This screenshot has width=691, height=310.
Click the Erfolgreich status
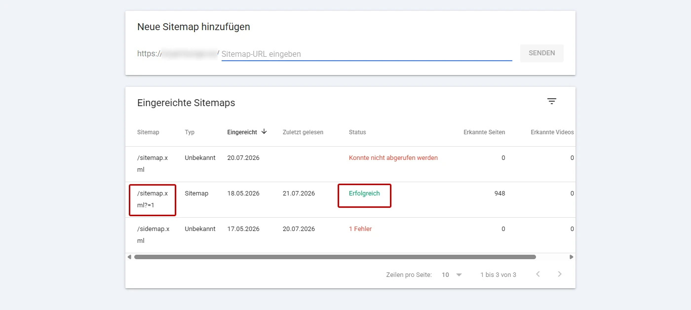[364, 194]
